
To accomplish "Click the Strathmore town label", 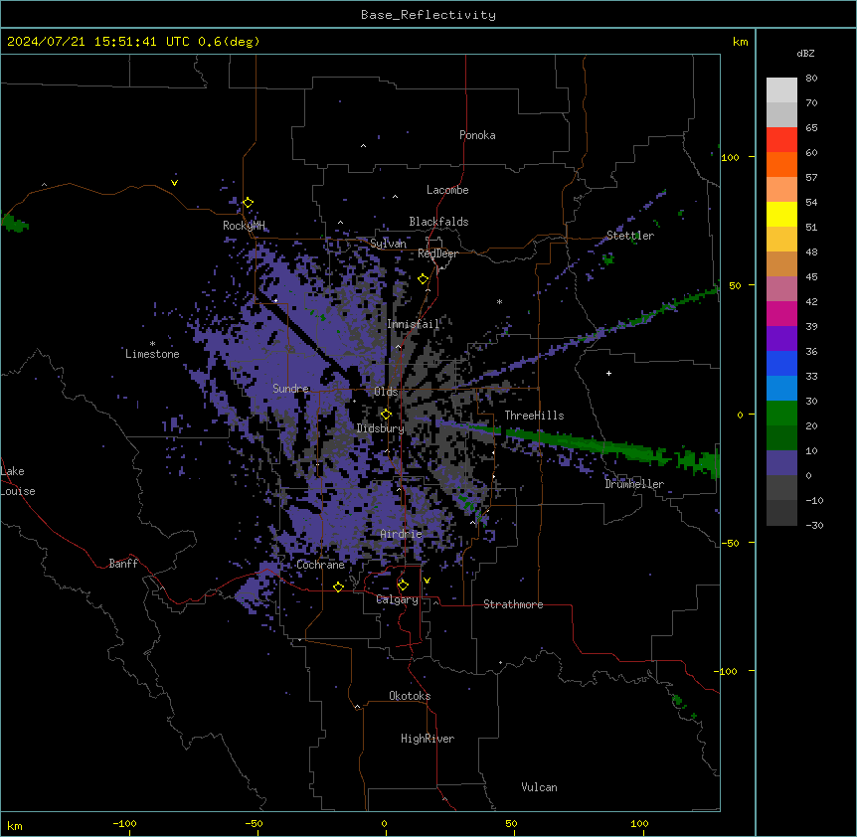I will coord(513,604).
